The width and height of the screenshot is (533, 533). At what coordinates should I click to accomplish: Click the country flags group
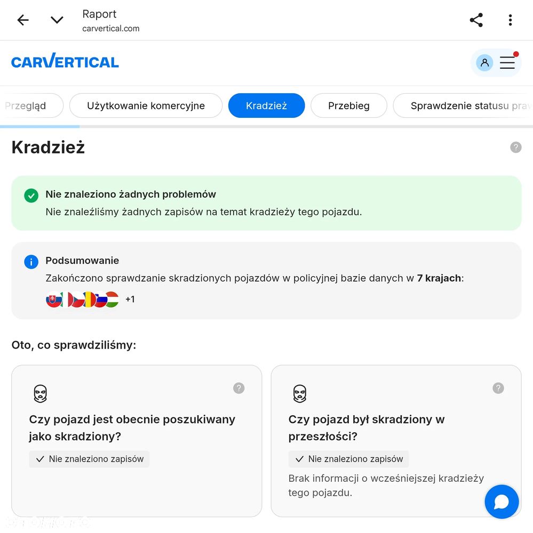coord(82,300)
